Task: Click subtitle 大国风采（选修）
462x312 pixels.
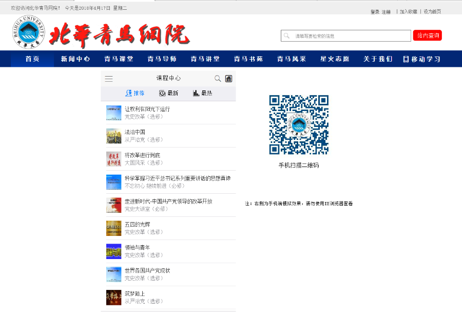Action: click(144, 163)
